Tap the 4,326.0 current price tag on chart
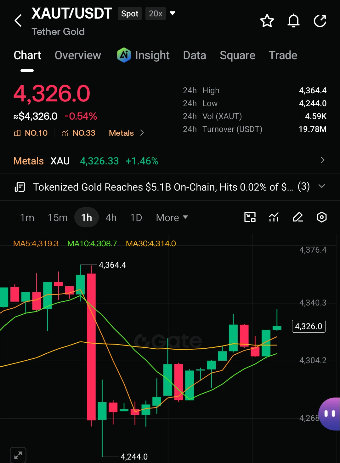340x463 pixels. click(309, 326)
